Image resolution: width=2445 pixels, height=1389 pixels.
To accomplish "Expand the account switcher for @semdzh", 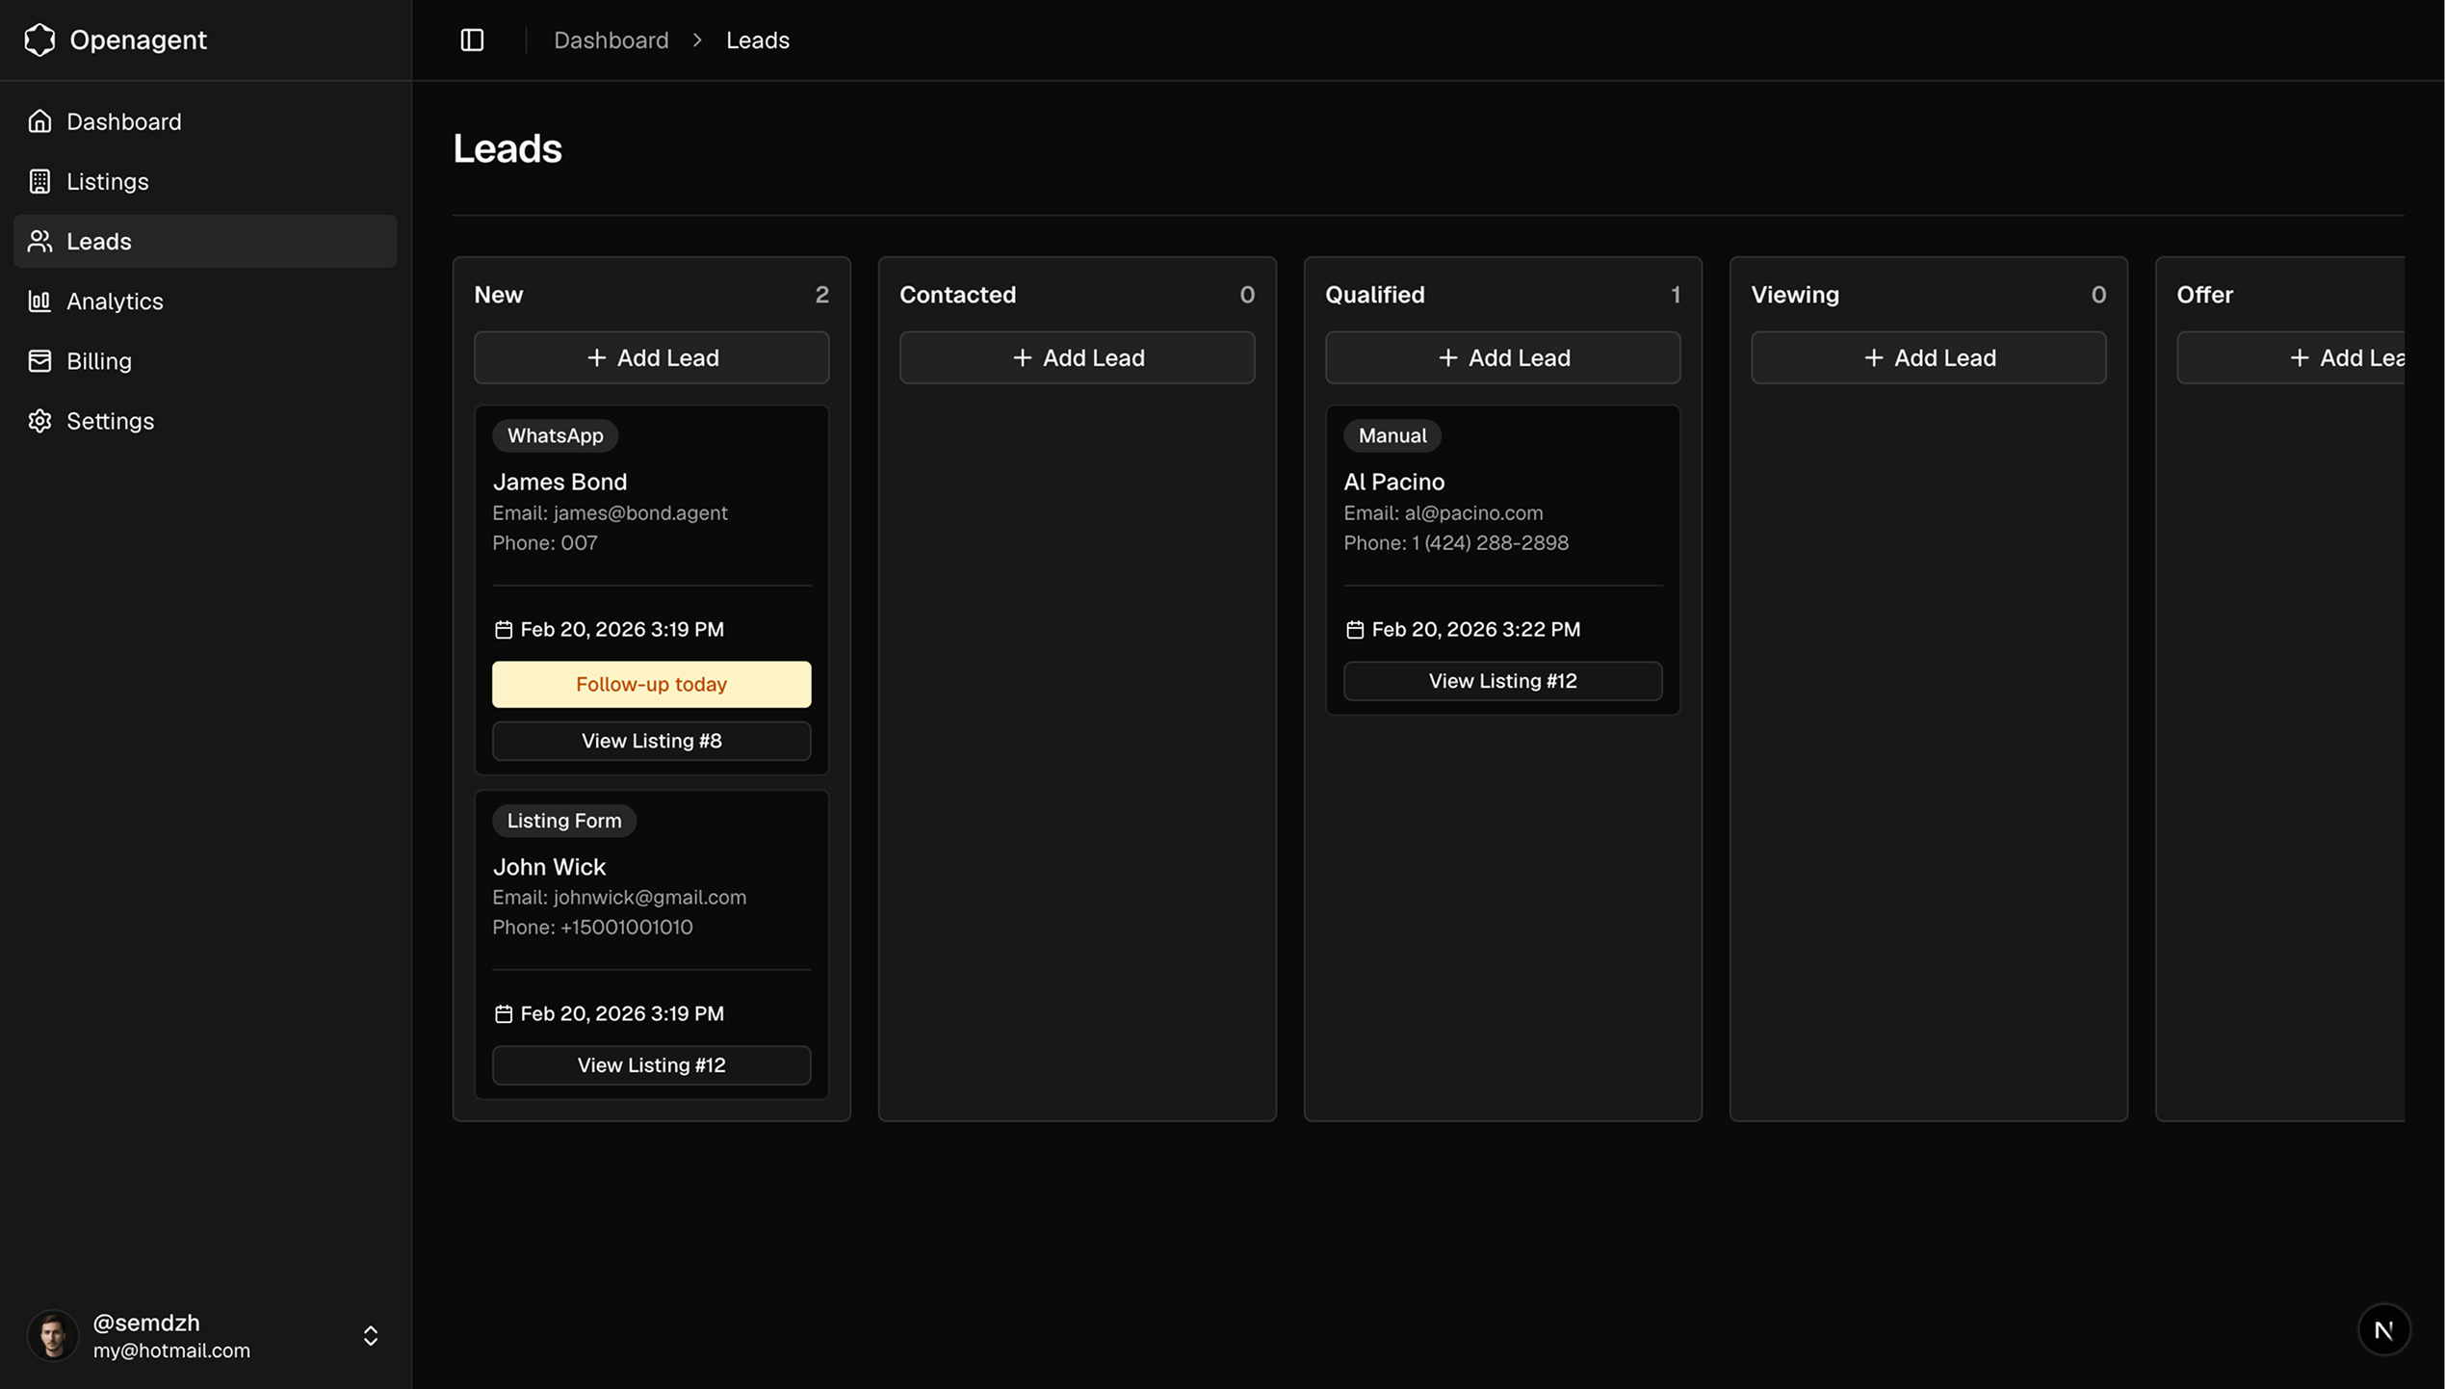I will pos(370,1335).
